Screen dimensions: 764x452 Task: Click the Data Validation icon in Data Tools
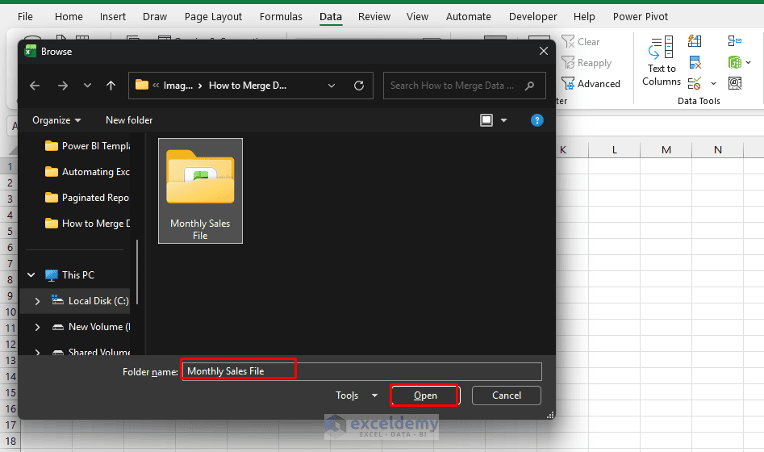[x=695, y=83]
